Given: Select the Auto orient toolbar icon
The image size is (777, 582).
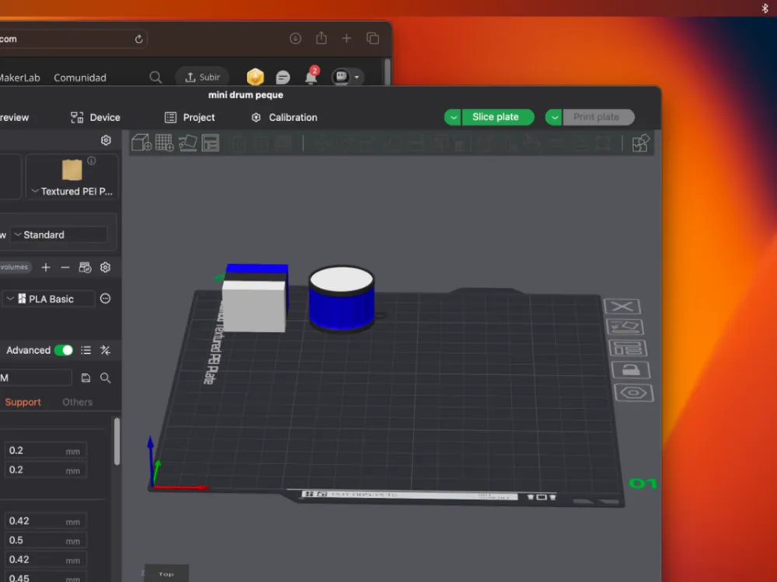Looking at the screenshot, I should tap(188, 143).
